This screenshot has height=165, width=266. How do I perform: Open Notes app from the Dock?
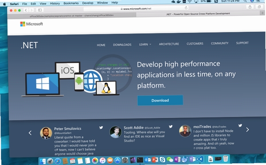pyautogui.click(x=80, y=161)
